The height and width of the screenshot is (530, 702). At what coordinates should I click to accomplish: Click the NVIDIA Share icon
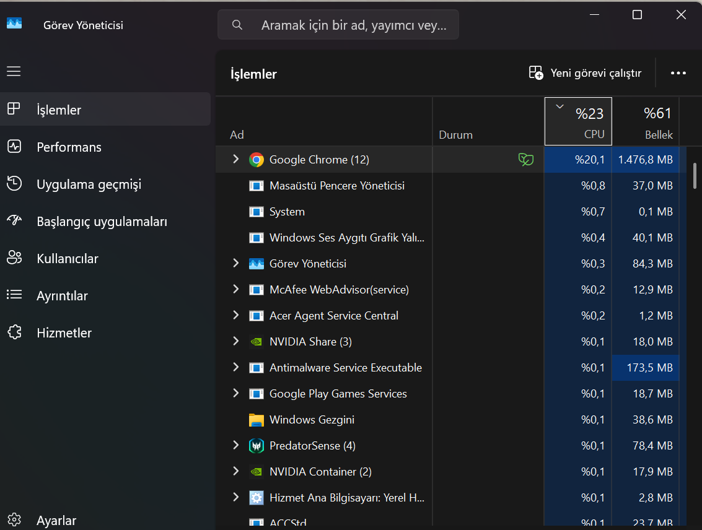[x=257, y=342]
